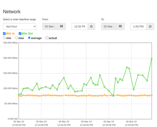
Task: Click the '12:30:00 PM' x-axis label
Action: point(86,125)
